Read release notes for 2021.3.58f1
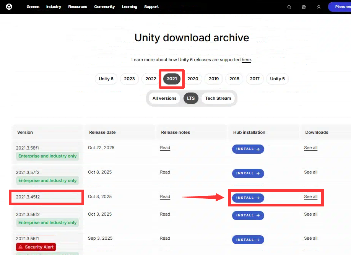 (165, 148)
